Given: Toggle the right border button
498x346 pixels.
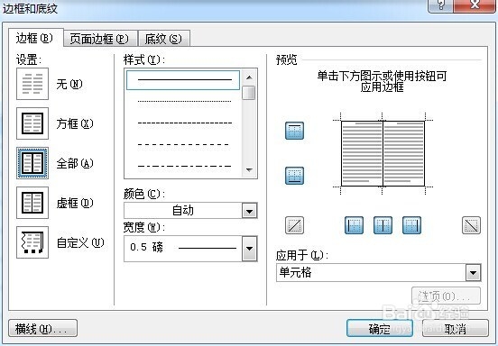Looking at the screenshot, I should (411, 225).
